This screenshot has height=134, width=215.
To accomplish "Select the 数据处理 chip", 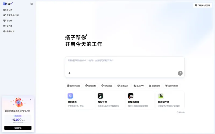I will tap(155, 85).
